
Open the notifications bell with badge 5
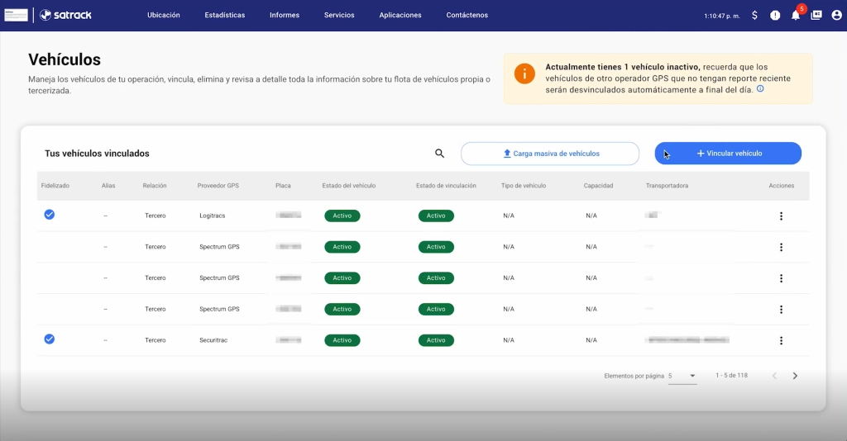point(796,15)
